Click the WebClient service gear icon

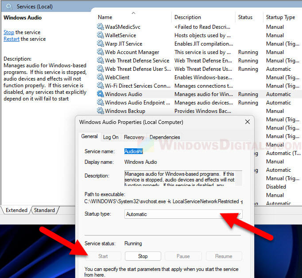click(x=101, y=77)
